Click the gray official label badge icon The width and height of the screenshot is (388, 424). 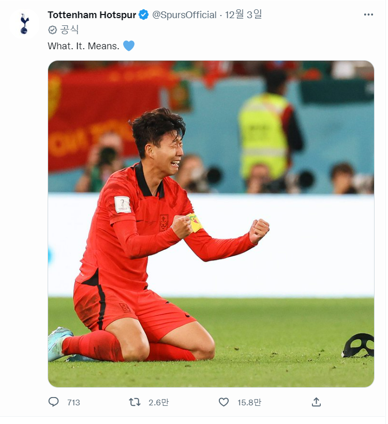pos(53,30)
